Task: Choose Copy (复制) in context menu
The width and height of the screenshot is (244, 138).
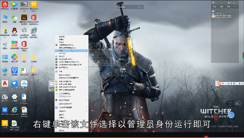Action: pos(71,118)
